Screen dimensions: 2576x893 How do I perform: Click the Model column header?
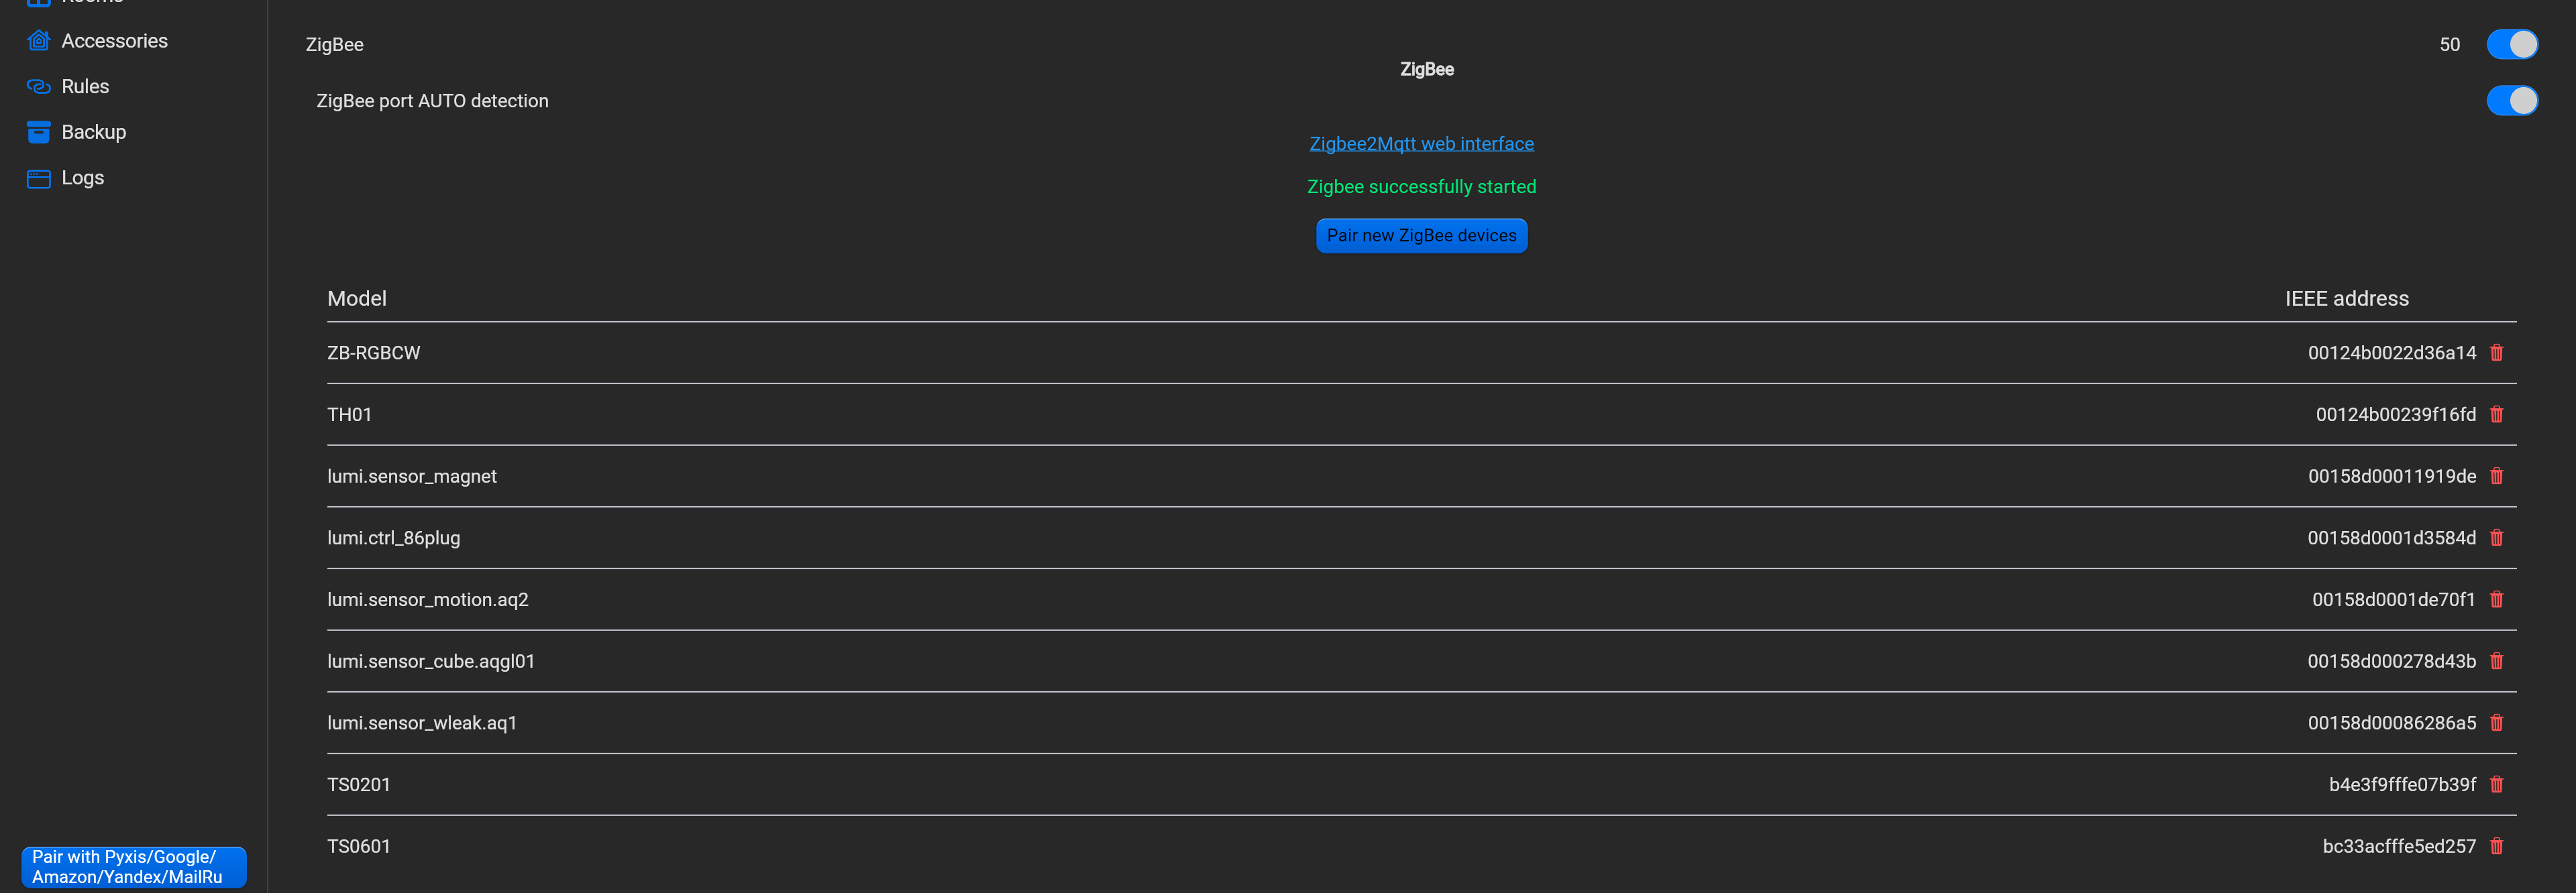click(x=357, y=298)
